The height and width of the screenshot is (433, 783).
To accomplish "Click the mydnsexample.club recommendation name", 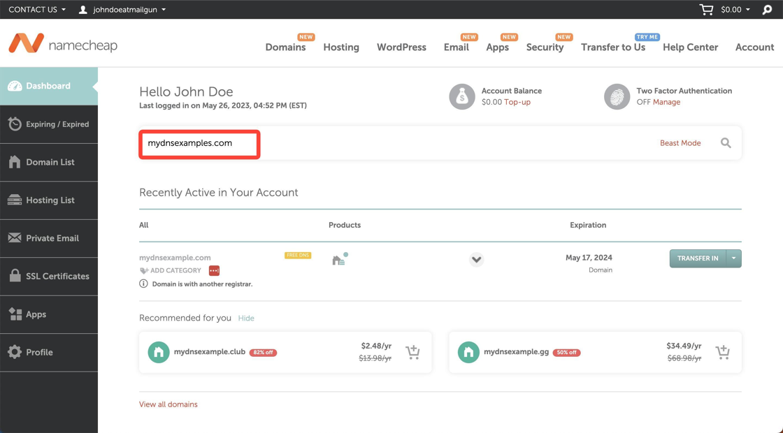I will [210, 352].
